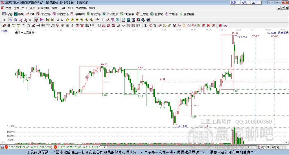289x155 pixels.
Task: Click the last yellow diamond arrow icon
Action: [x=92, y=20]
